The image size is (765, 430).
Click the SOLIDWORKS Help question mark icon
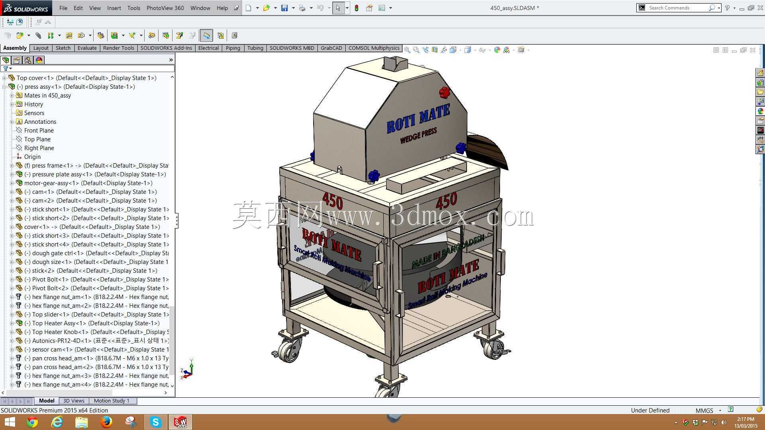coord(727,8)
